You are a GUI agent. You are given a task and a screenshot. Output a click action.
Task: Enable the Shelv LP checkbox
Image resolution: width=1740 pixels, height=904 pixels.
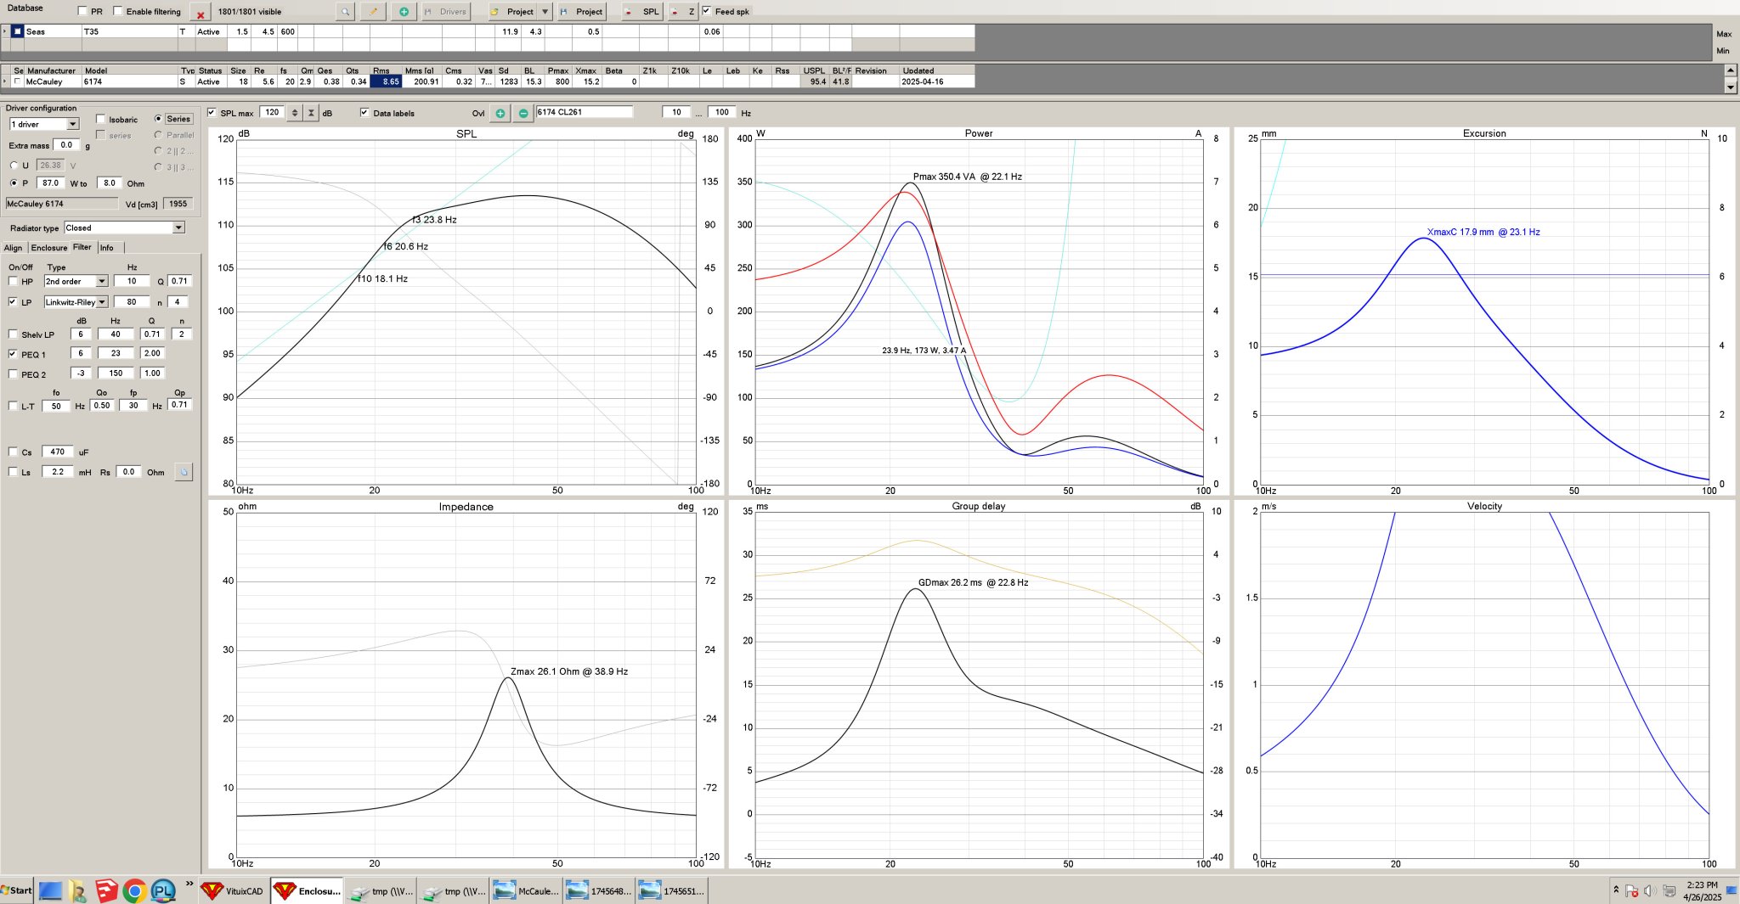pos(13,334)
